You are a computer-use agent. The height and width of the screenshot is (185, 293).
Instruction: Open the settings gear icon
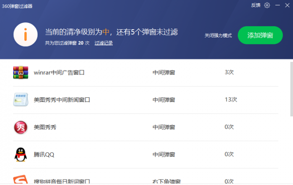point(267,5)
